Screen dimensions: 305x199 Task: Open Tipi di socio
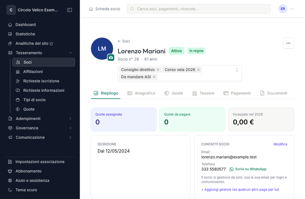(x=44, y=100)
